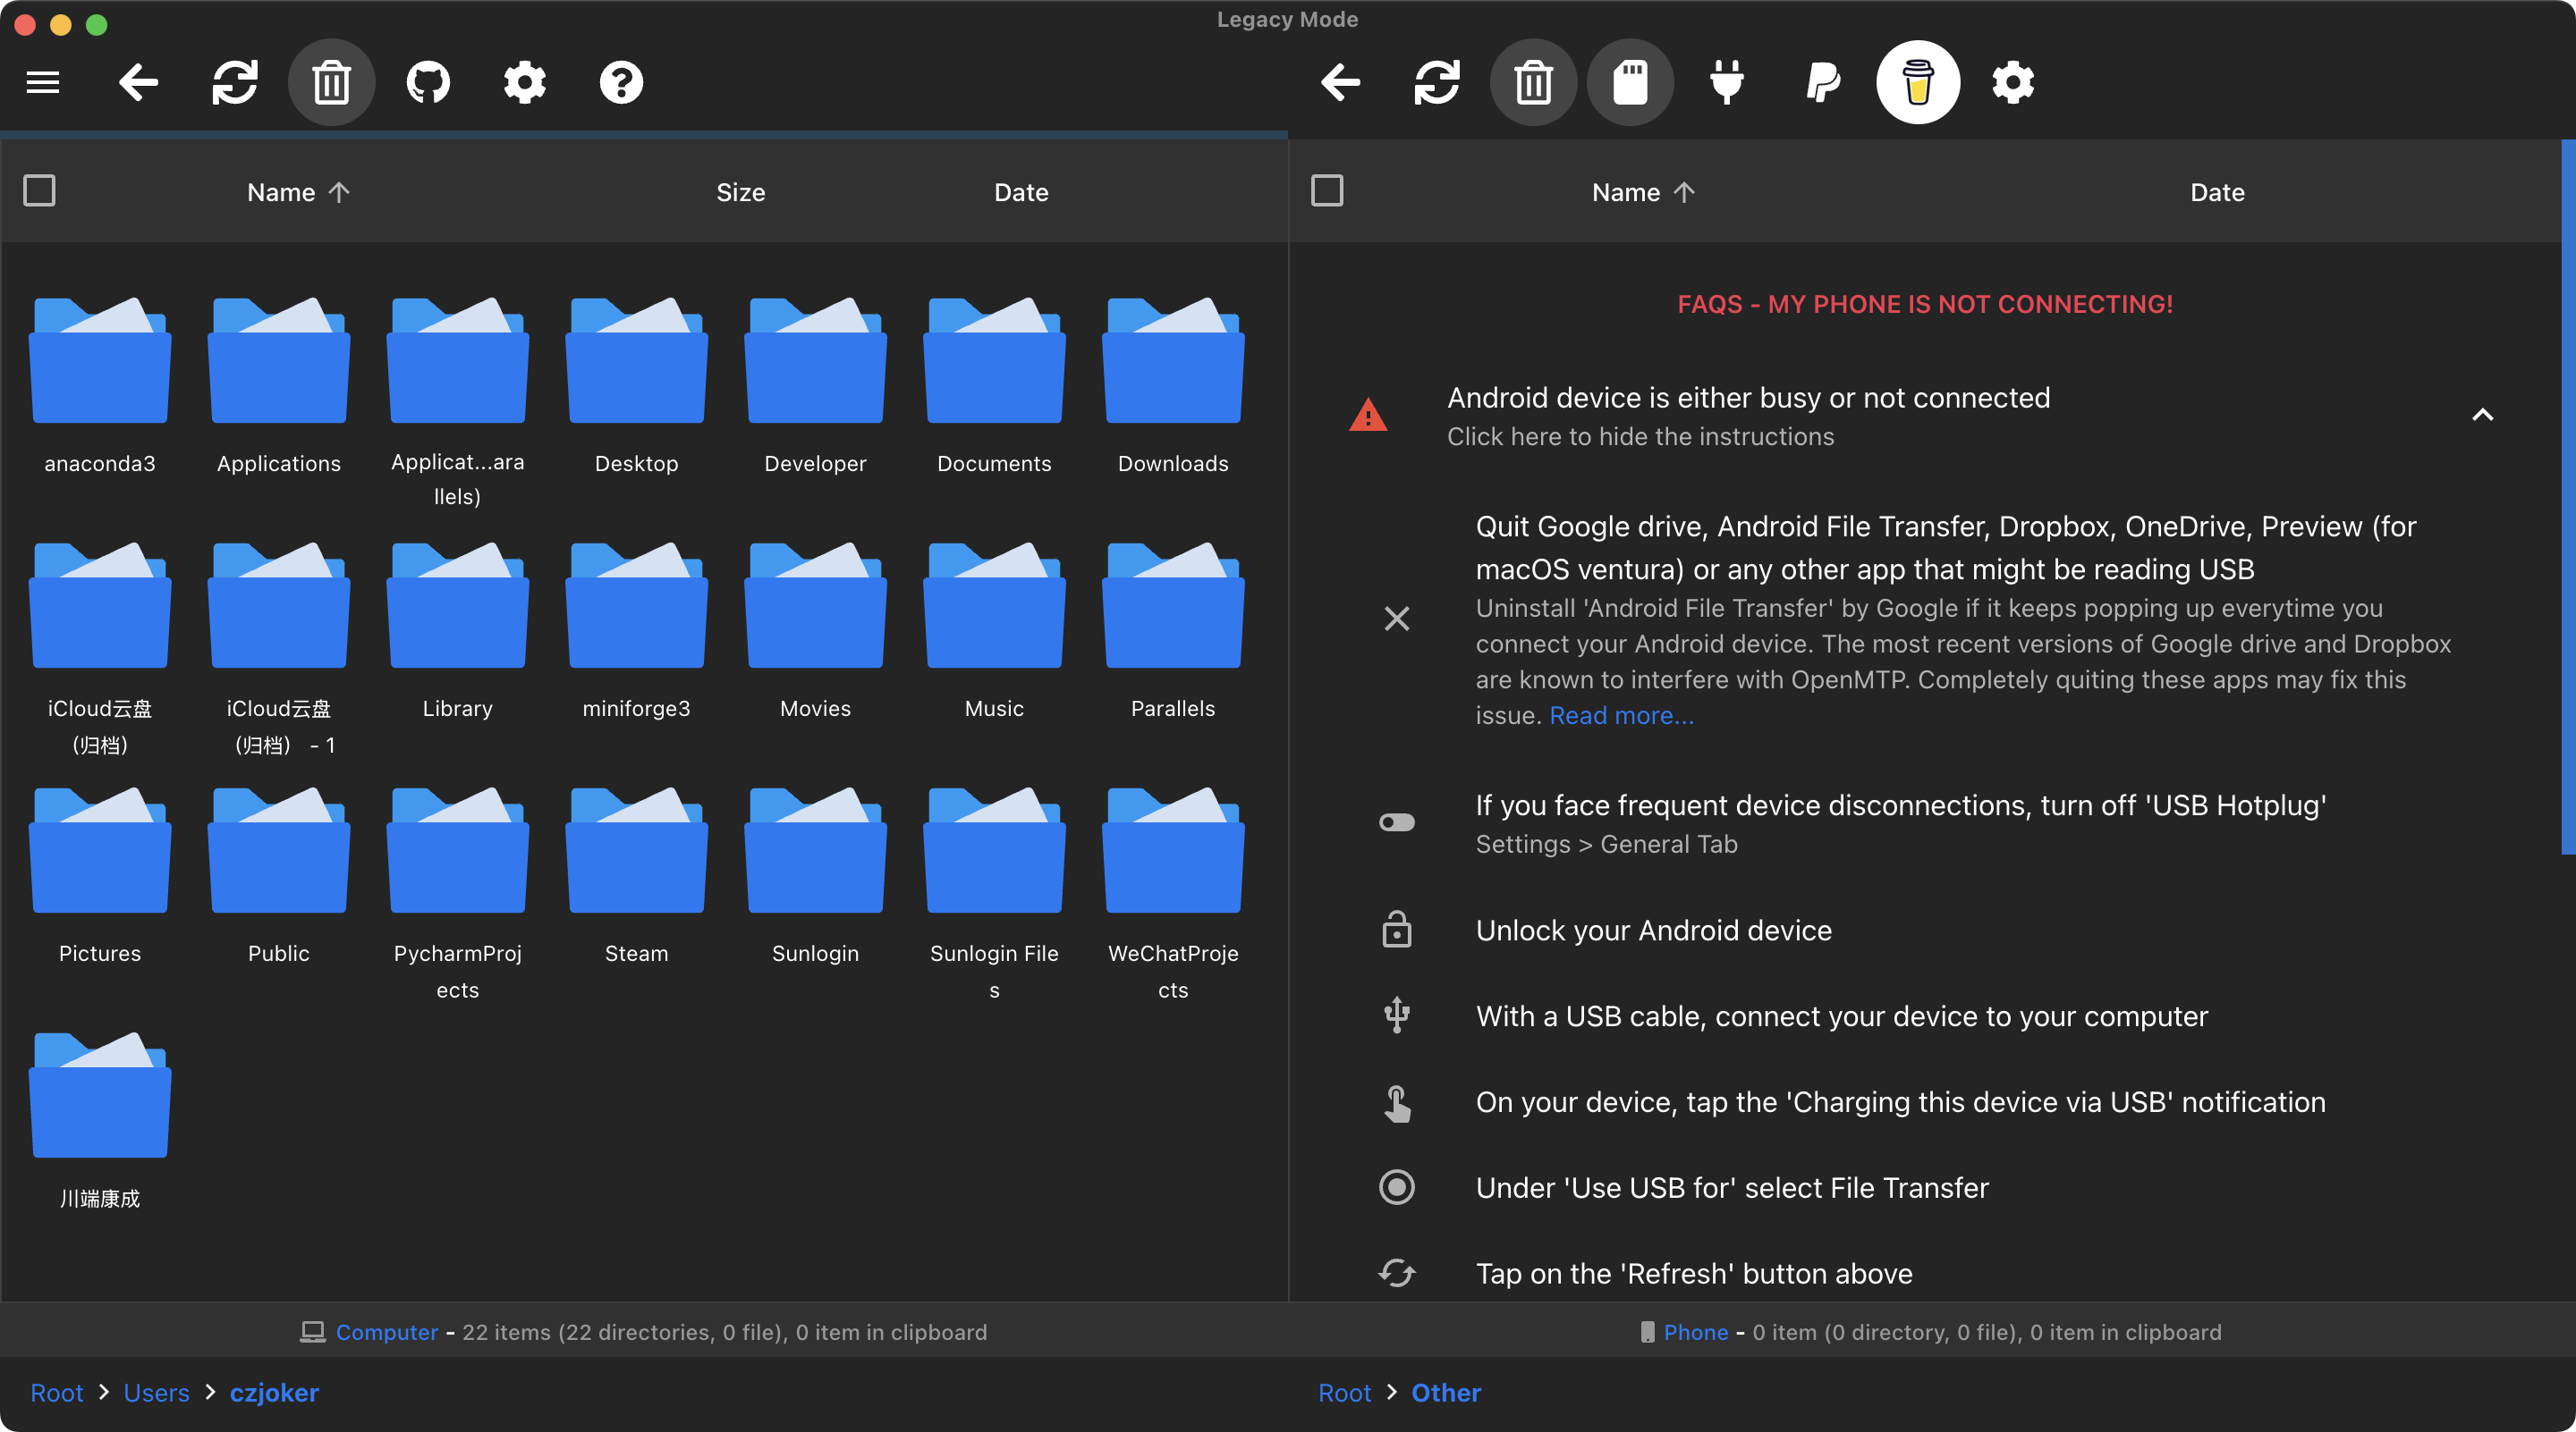Viewport: 2576px width, 1432px height.
Task: Open the PayPal donate icon
Action: pos(1823,82)
